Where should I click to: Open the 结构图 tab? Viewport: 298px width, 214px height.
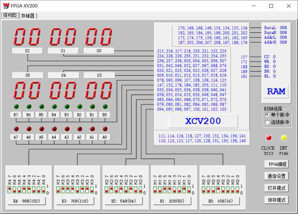point(10,15)
